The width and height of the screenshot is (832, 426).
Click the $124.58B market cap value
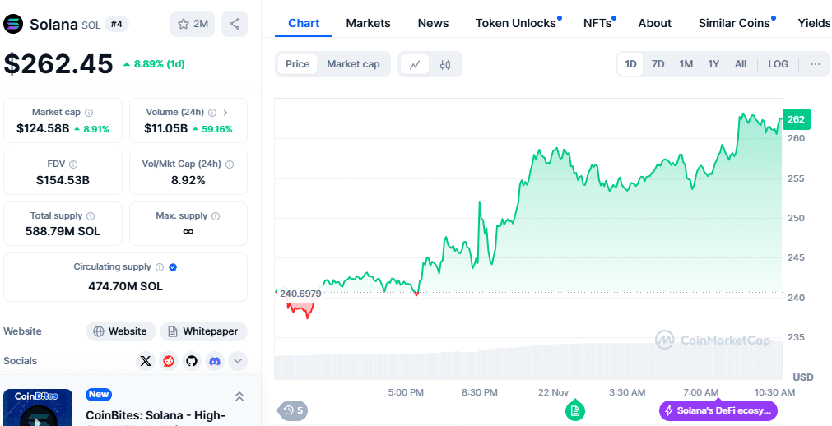click(x=43, y=129)
